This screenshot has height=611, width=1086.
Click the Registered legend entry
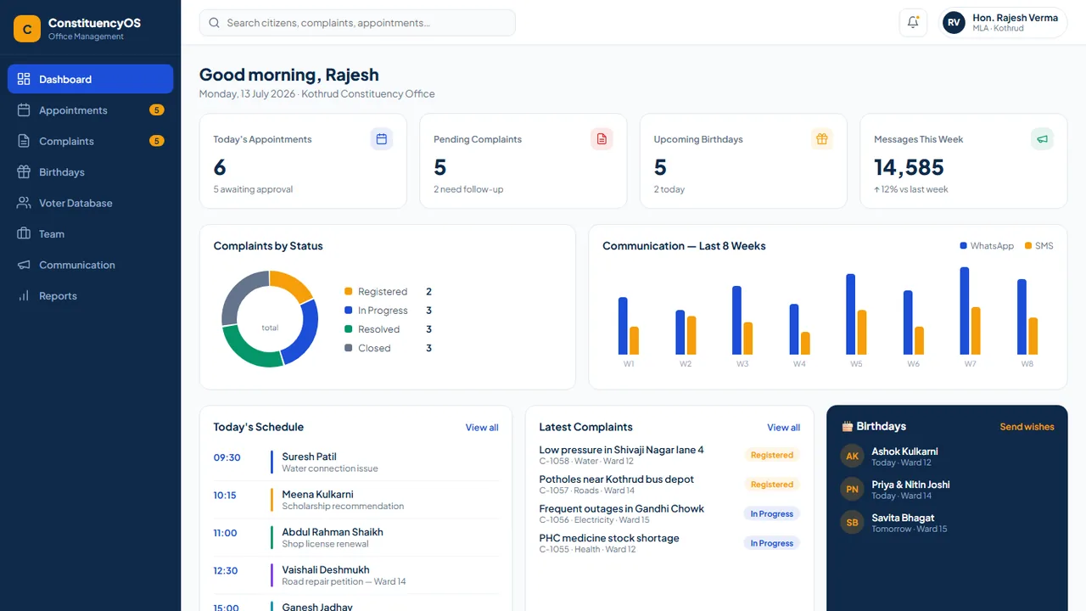[389, 292]
